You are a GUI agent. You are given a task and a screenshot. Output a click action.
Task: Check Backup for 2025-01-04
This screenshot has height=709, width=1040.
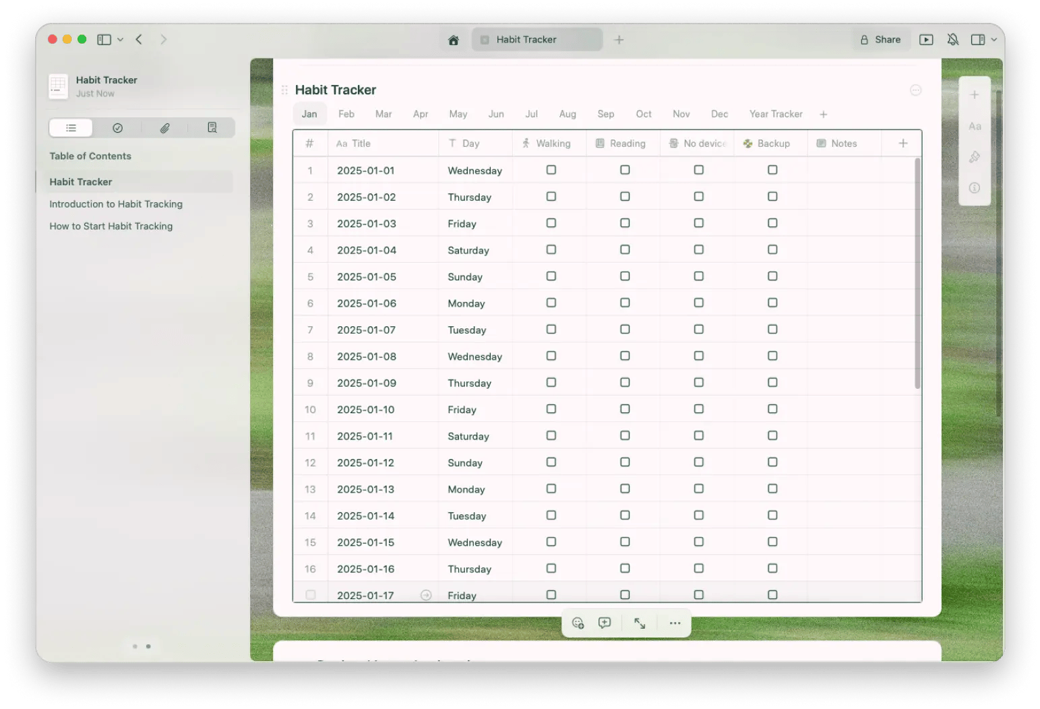[x=772, y=250]
